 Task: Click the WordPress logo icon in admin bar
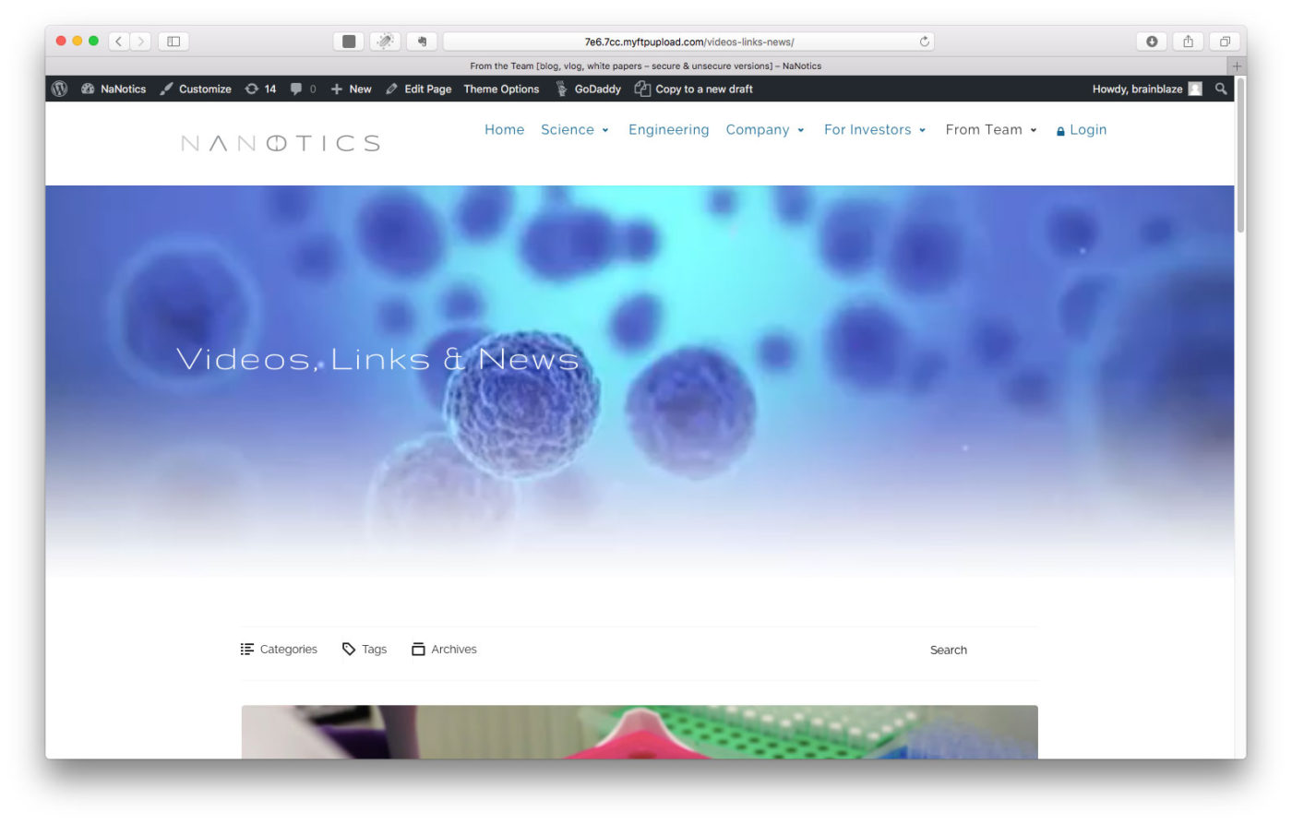tap(60, 89)
